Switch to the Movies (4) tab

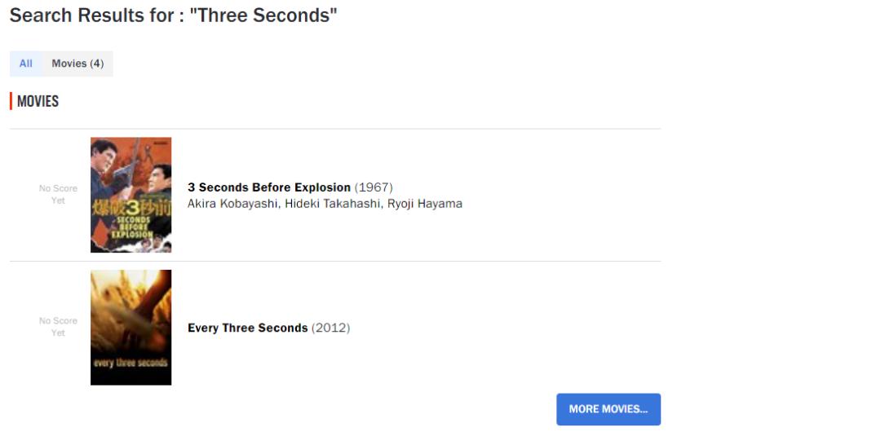(77, 64)
